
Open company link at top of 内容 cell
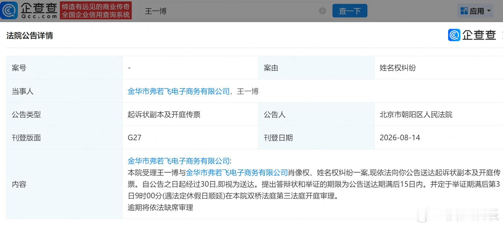click(179, 161)
